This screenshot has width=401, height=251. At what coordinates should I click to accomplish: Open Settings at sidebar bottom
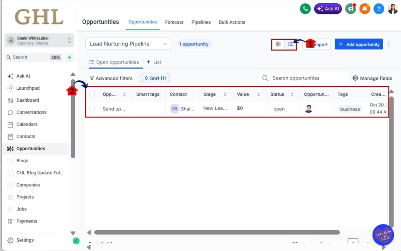[x=25, y=240]
